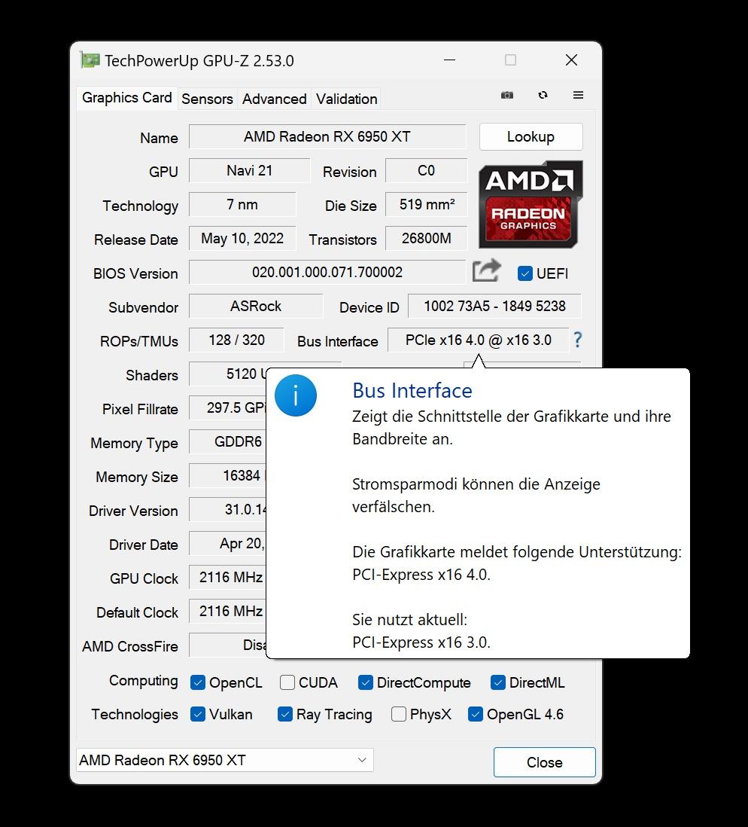Click the Bus Interface question mark
The image size is (748, 827).
(x=578, y=340)
